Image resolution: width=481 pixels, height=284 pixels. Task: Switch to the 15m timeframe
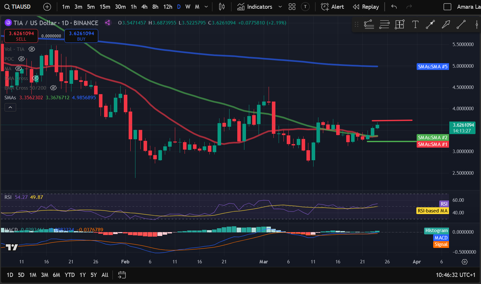point(105,7)
